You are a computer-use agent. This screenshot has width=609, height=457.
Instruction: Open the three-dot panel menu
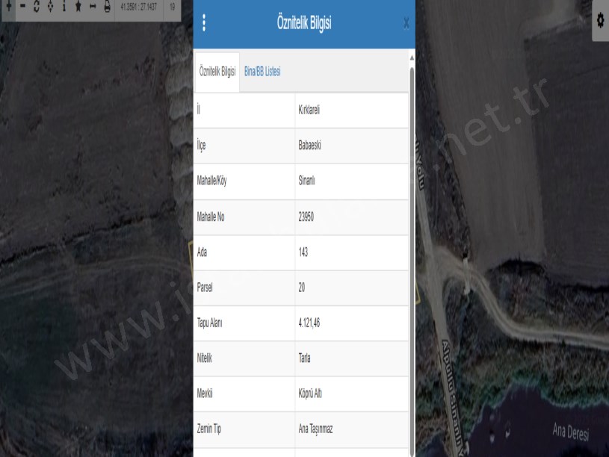click(x=204, y=23)
